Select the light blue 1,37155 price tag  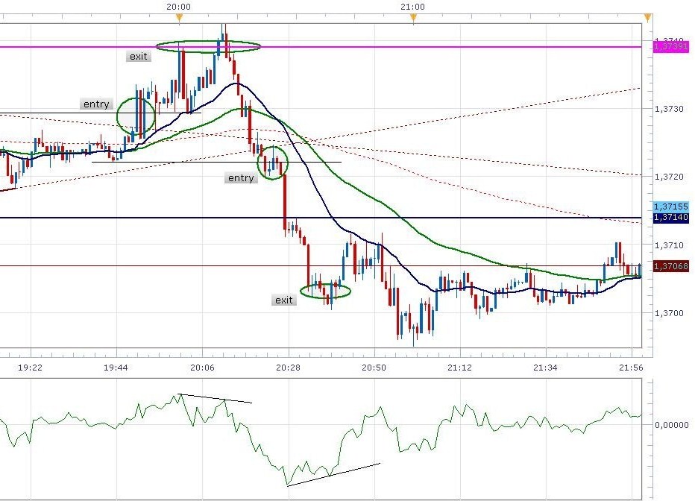[671, 207]
